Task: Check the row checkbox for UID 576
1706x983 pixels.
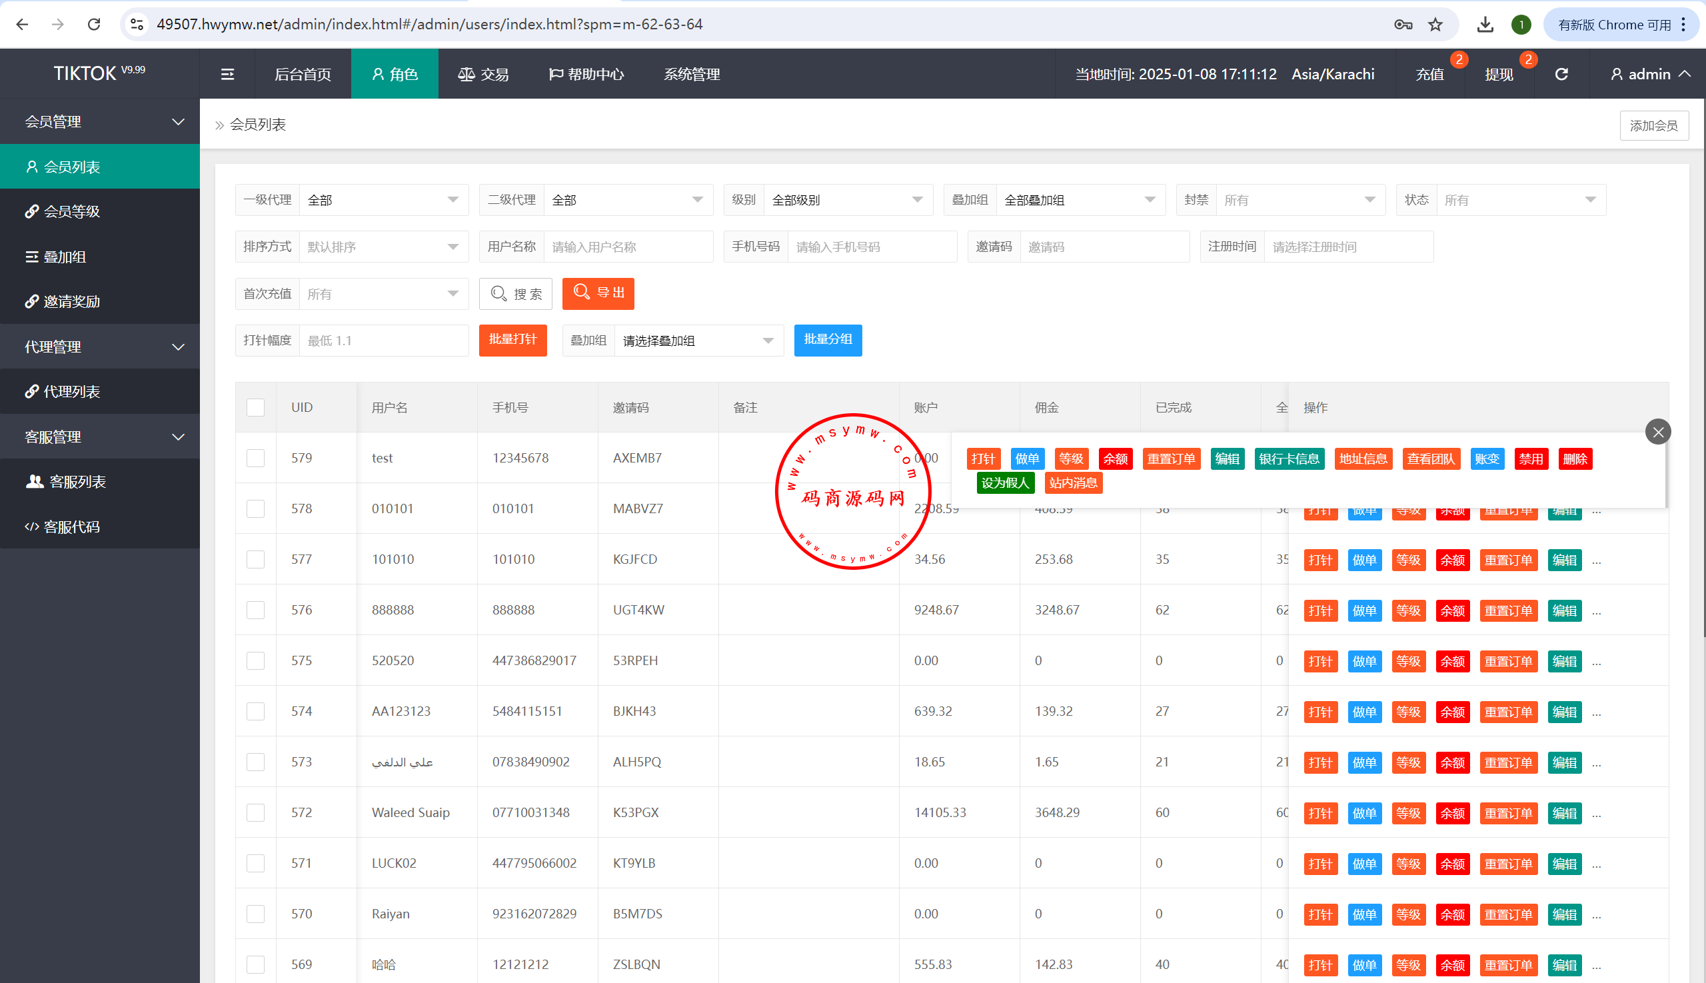Action: (255, 610)
